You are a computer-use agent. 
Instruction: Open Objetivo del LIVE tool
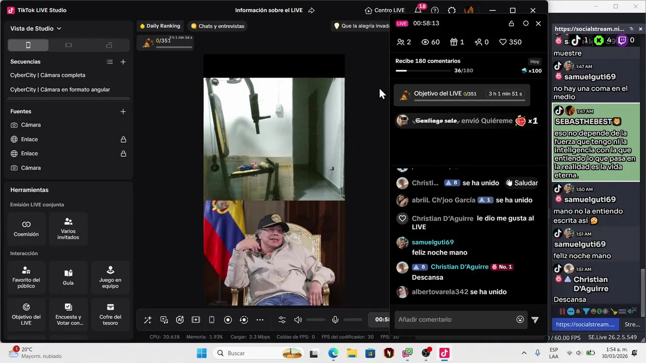[x=26, y=314]
